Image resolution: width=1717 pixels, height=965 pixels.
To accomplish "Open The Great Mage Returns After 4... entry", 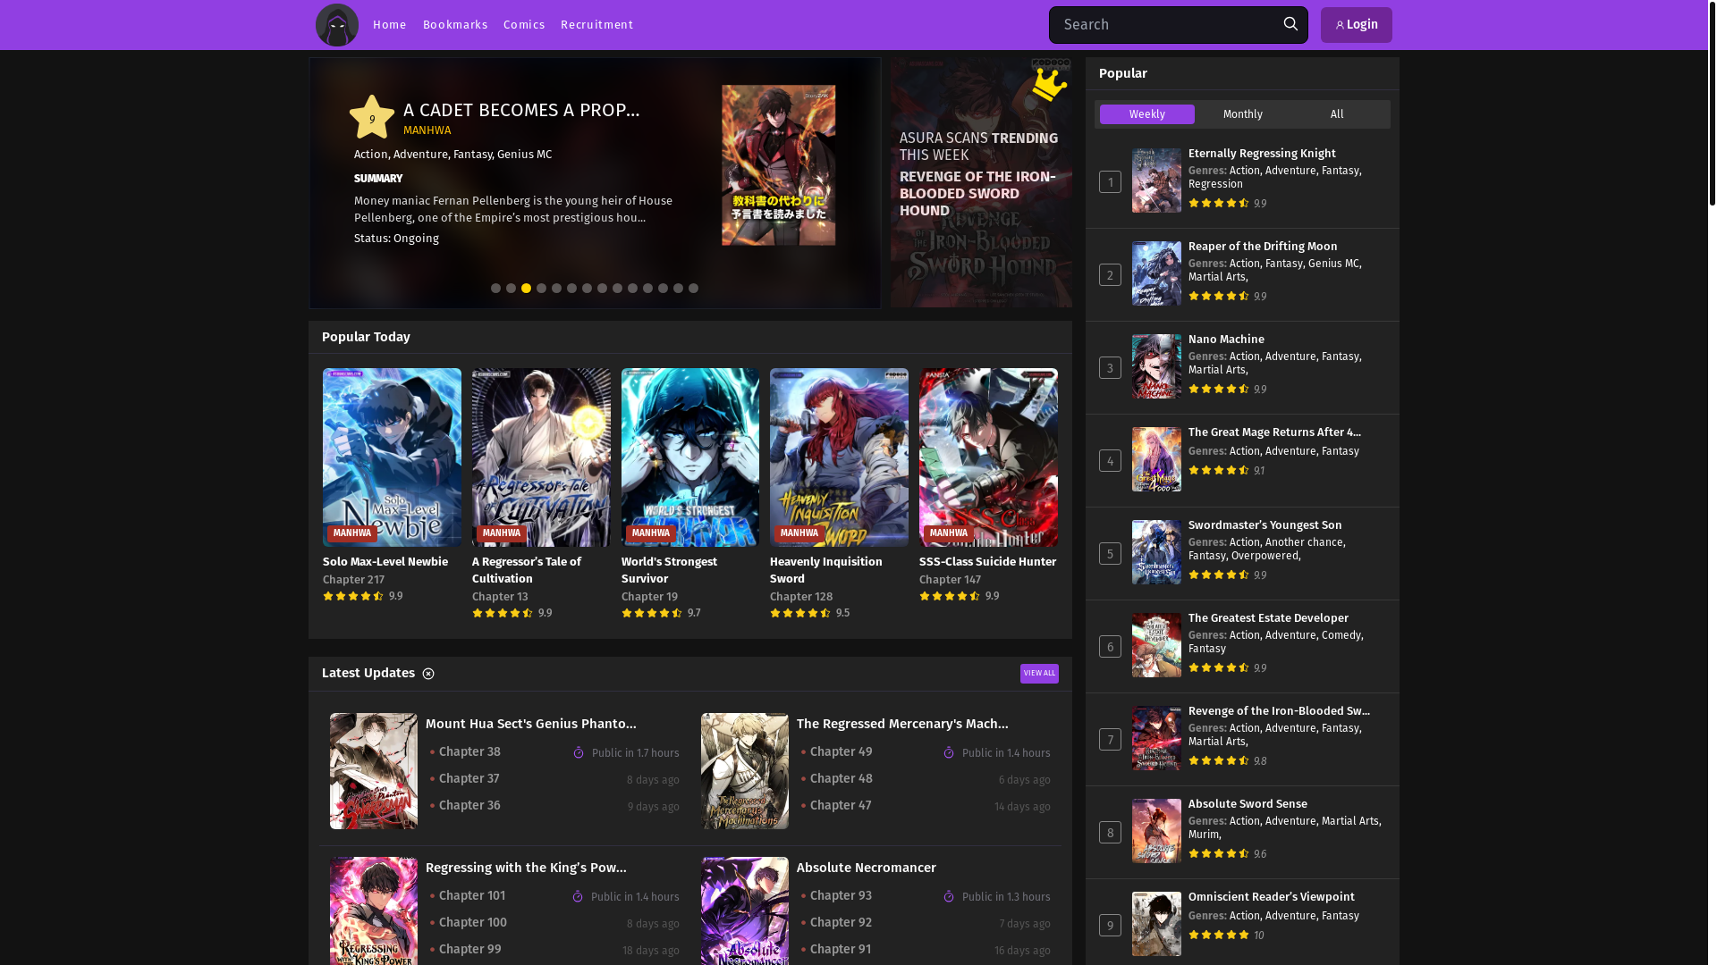I will 1274,432.
